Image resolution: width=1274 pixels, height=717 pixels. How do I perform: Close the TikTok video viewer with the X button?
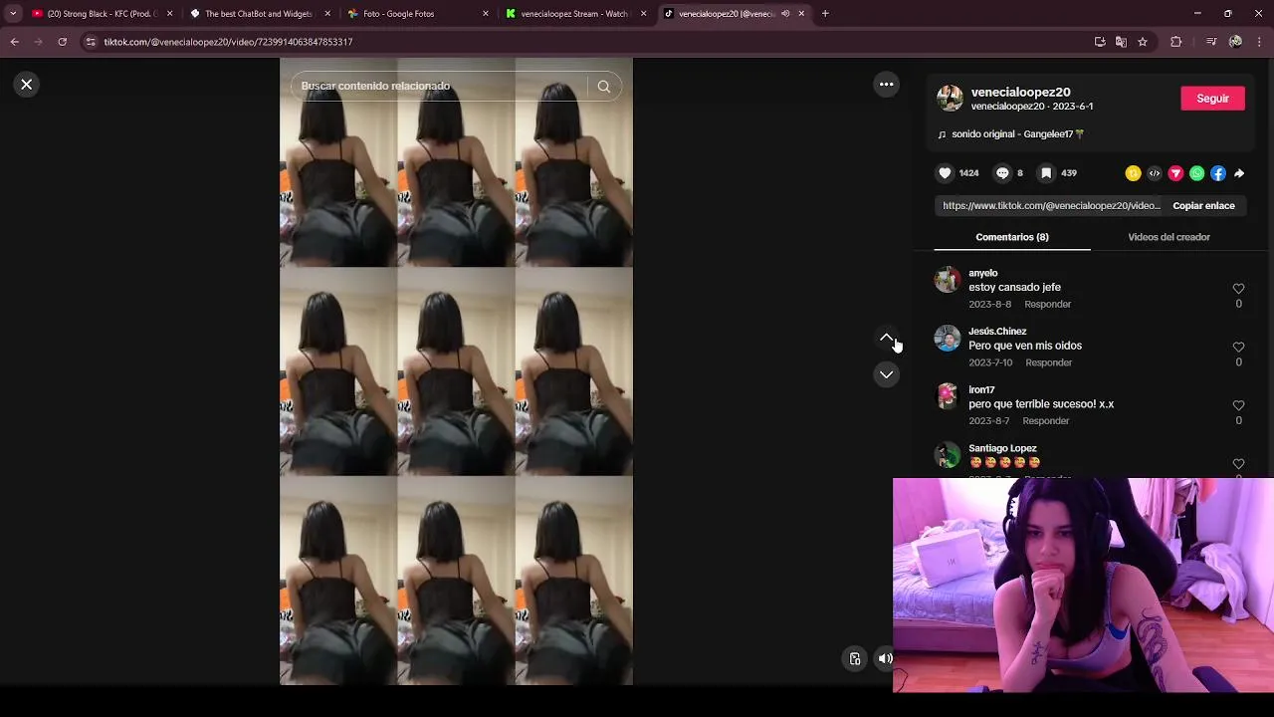27,85
